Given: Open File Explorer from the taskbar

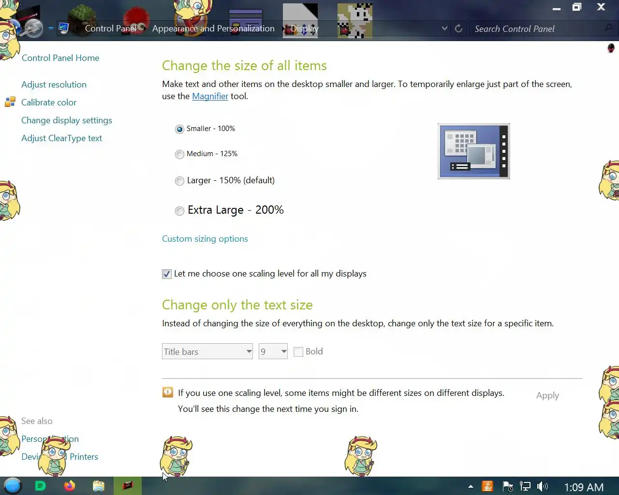Looking at the screenshot, I should (x=99, y=486).
